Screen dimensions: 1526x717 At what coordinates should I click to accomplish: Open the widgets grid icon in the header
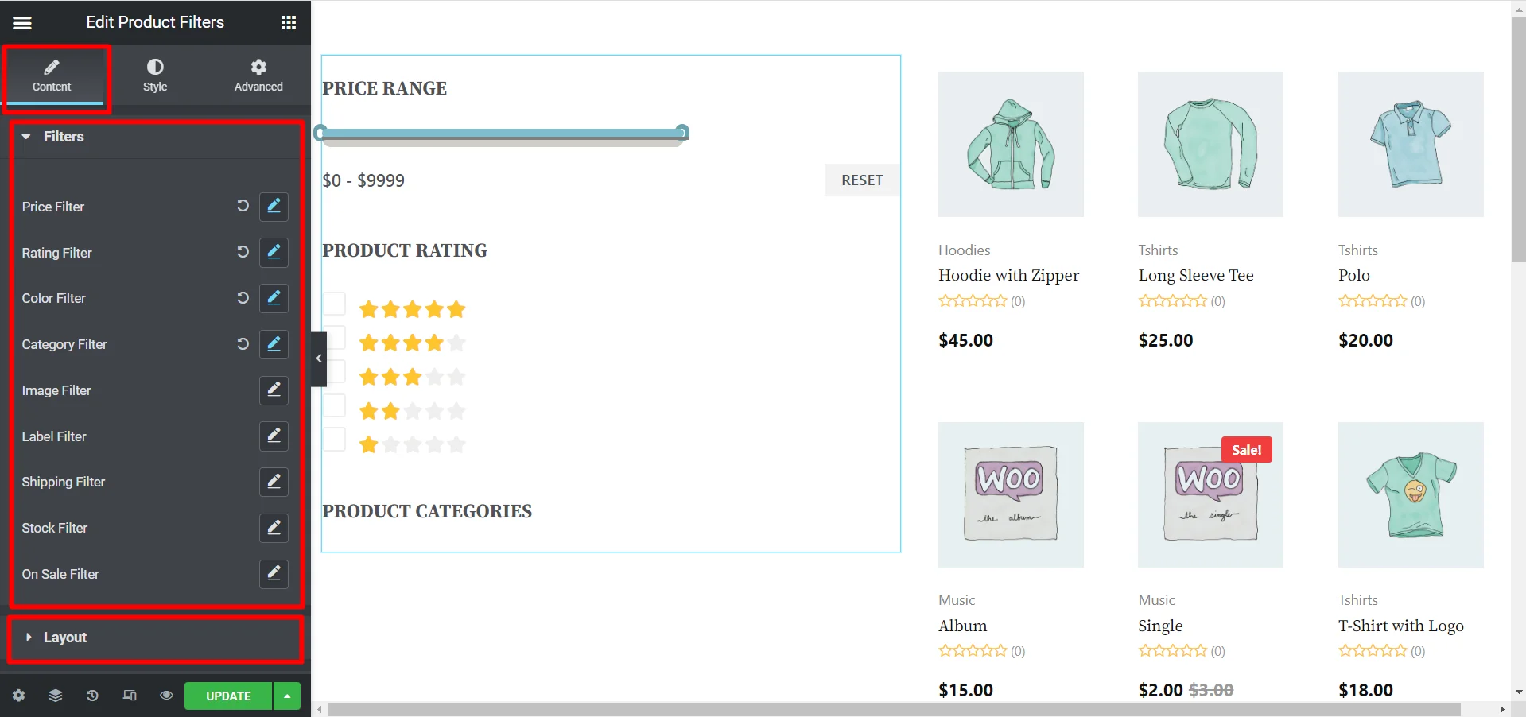tap(289, 22)
